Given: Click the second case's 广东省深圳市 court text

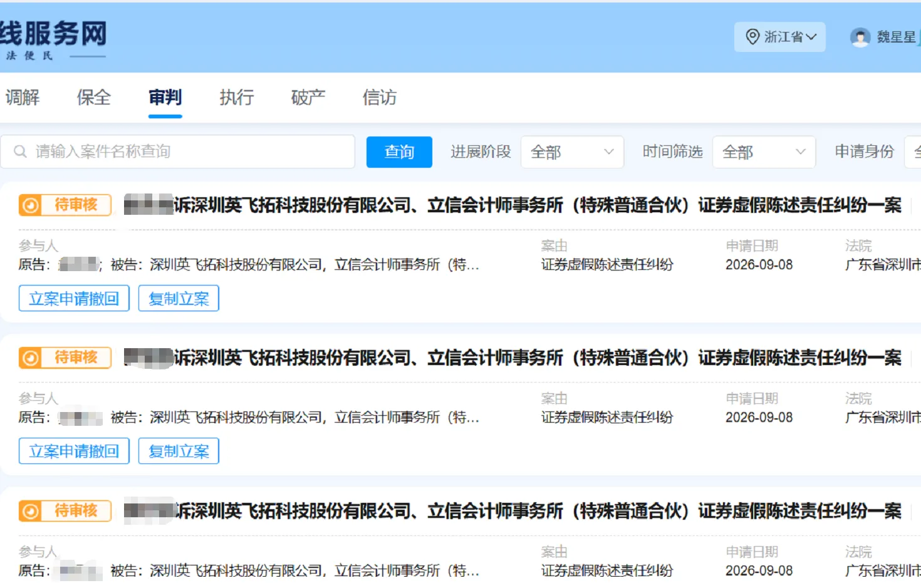Looking at the screenshot, I should 883,418.
